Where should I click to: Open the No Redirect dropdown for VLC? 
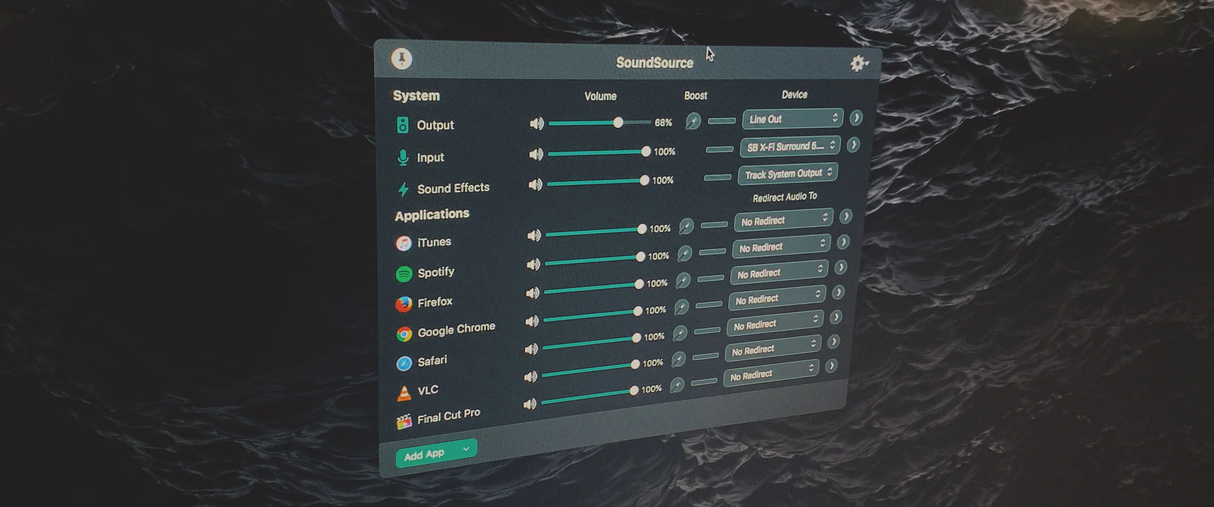coord(773,348)
